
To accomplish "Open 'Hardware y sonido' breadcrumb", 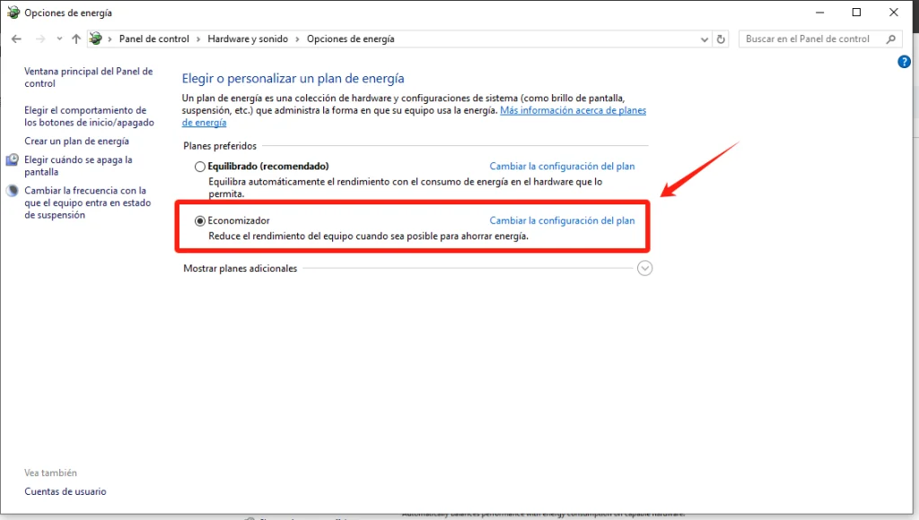I will pos(248,39).
